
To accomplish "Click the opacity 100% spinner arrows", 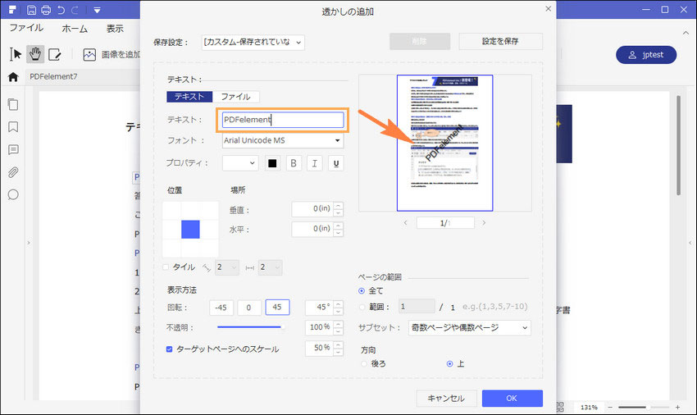I will [339, 327].
